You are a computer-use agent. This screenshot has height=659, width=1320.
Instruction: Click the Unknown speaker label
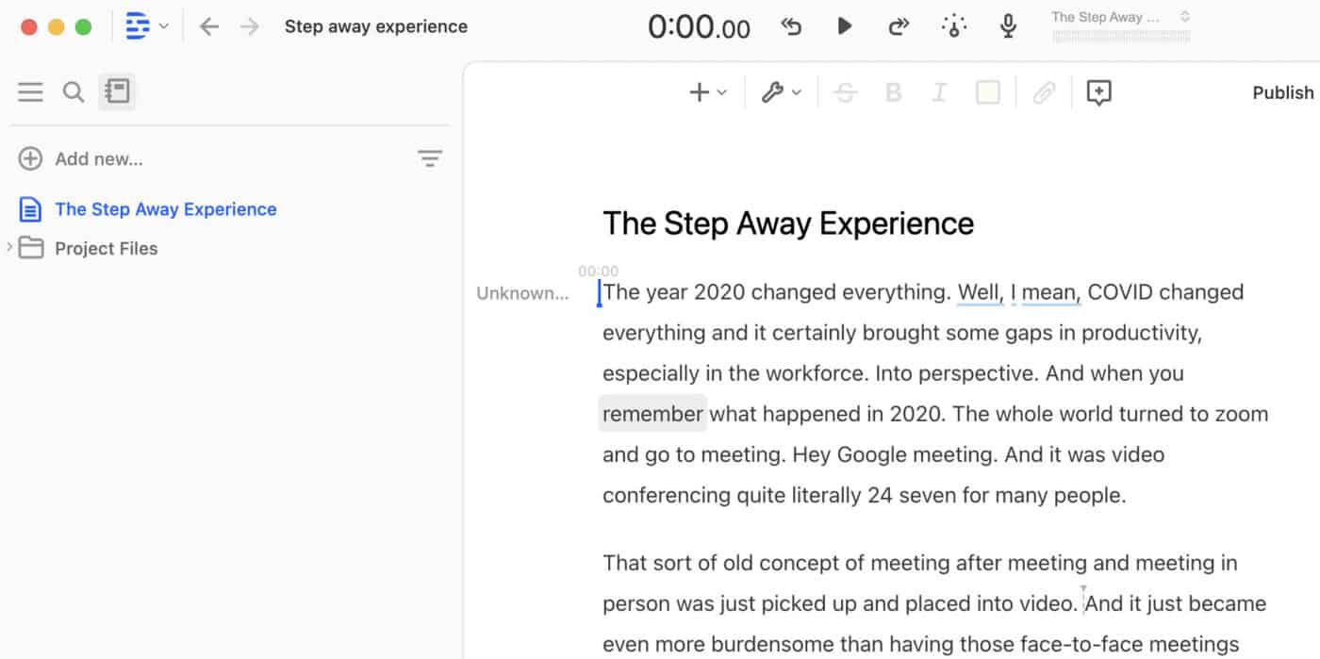point(522,293)
